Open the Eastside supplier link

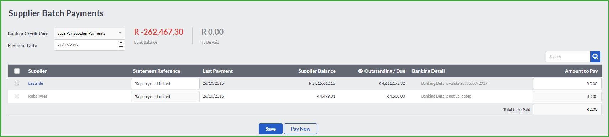coord(36,83)
